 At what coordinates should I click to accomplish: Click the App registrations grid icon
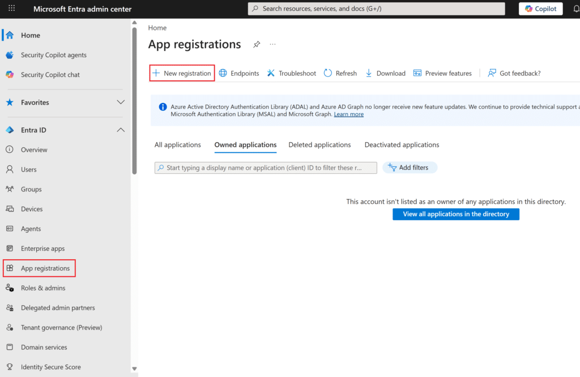[10, 268]
